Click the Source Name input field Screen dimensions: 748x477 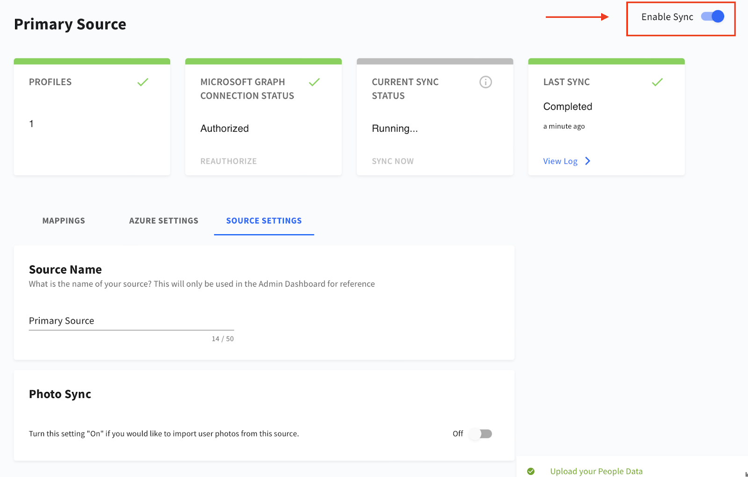tap(131, 321)
